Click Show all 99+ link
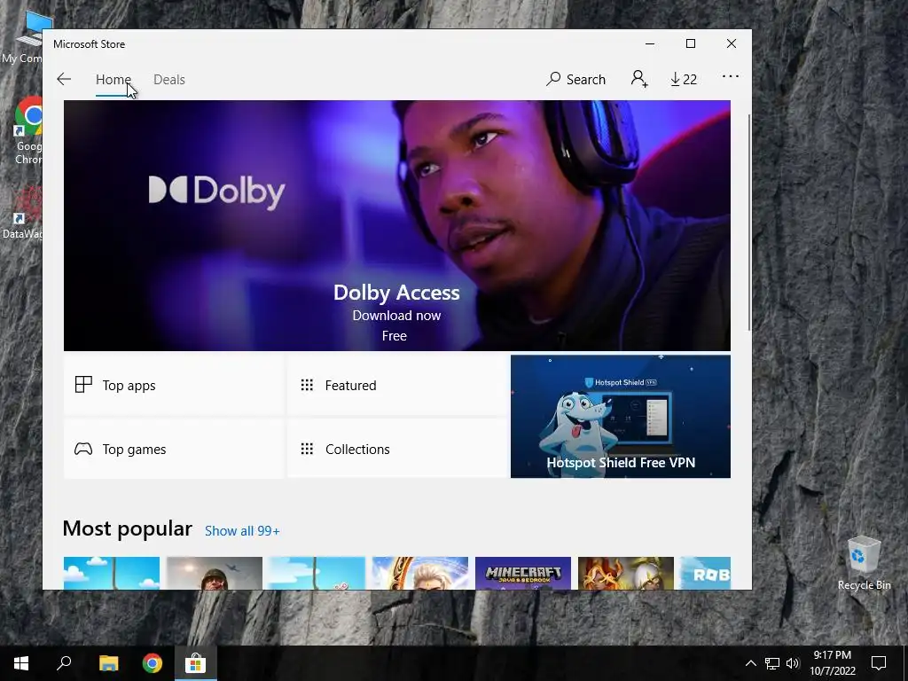This screenshot has height=681, width=908. (242, 531)
